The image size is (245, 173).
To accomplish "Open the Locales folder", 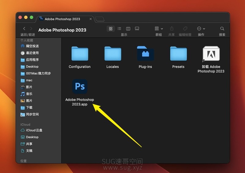I will pos(113,54).
